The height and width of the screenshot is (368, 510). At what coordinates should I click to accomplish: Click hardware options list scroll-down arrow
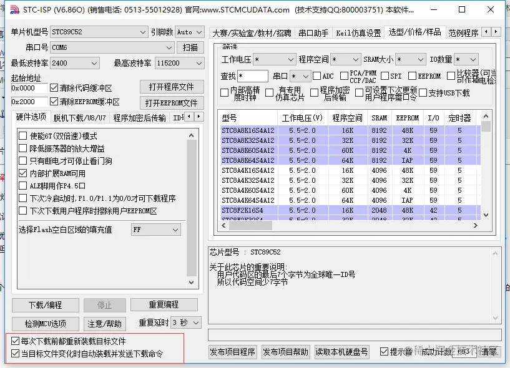pos(191,282)
